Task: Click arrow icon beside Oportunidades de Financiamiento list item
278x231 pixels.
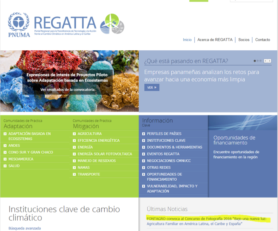Action: pos(144,174)
